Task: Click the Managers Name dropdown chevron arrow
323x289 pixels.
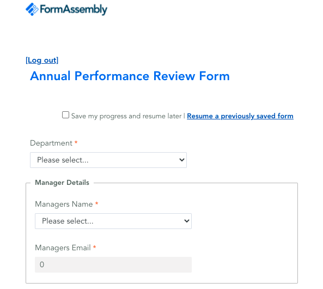Action: click(x=187, y=221)
